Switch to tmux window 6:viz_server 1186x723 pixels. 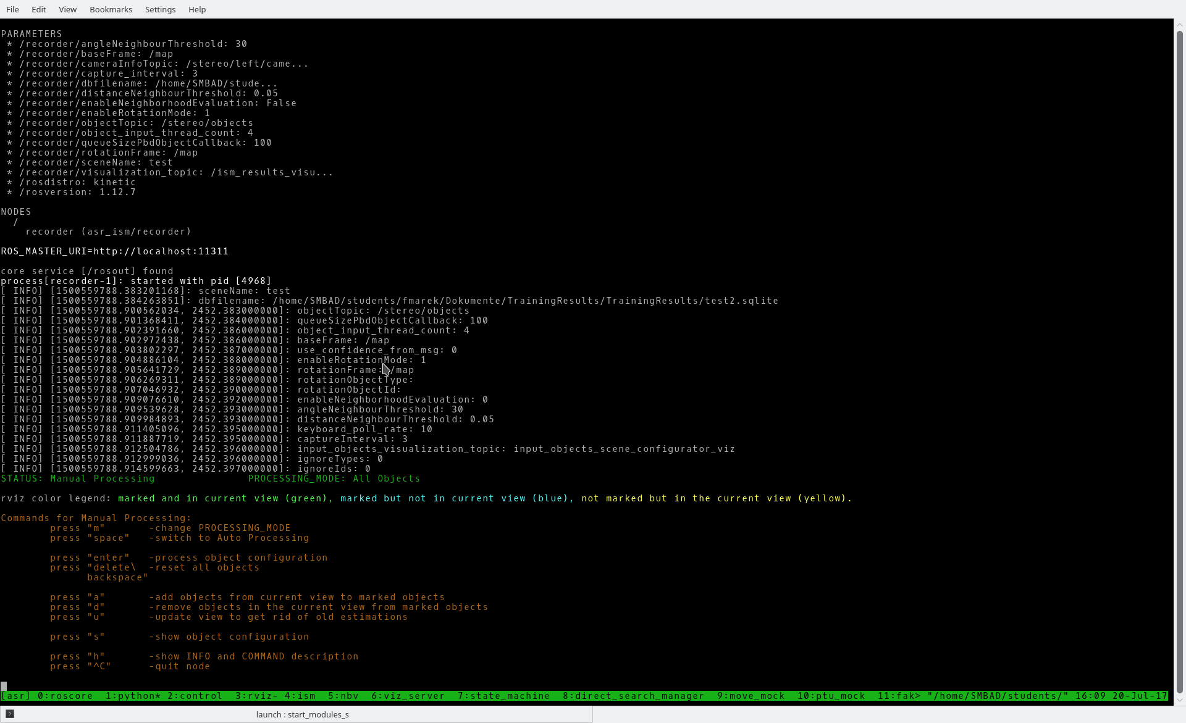click(408, 696)
